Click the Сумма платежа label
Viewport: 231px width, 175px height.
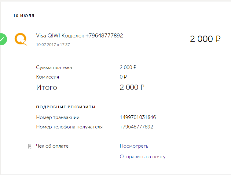54,68
